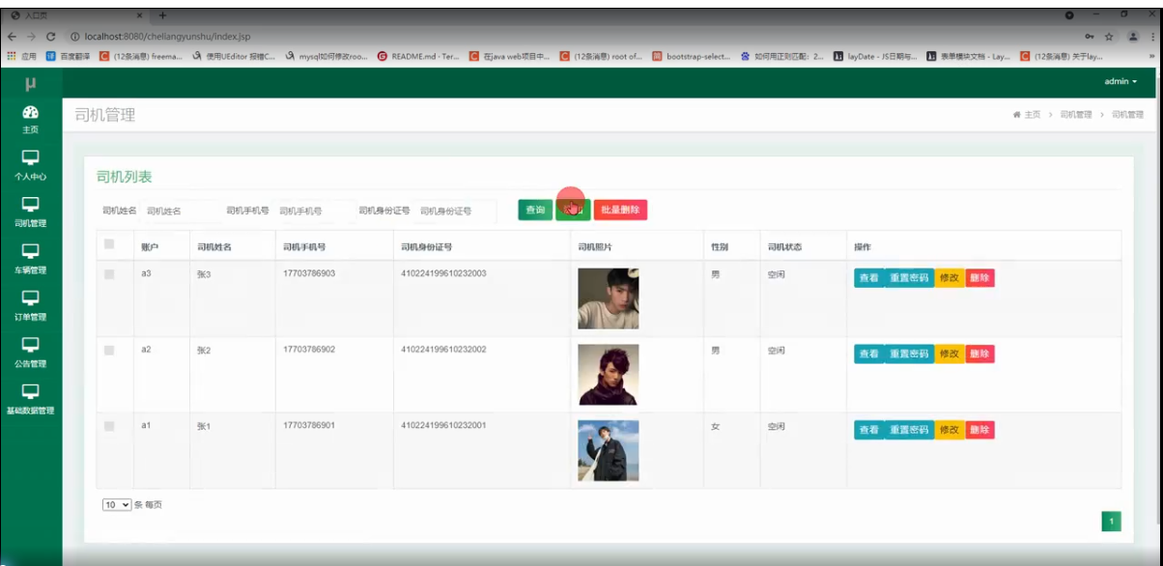Image resolution: width=1163 pixels, height=566 pixels.
Task: Open 基础数据管理 in the sidebar
Action: click(31, 400)
